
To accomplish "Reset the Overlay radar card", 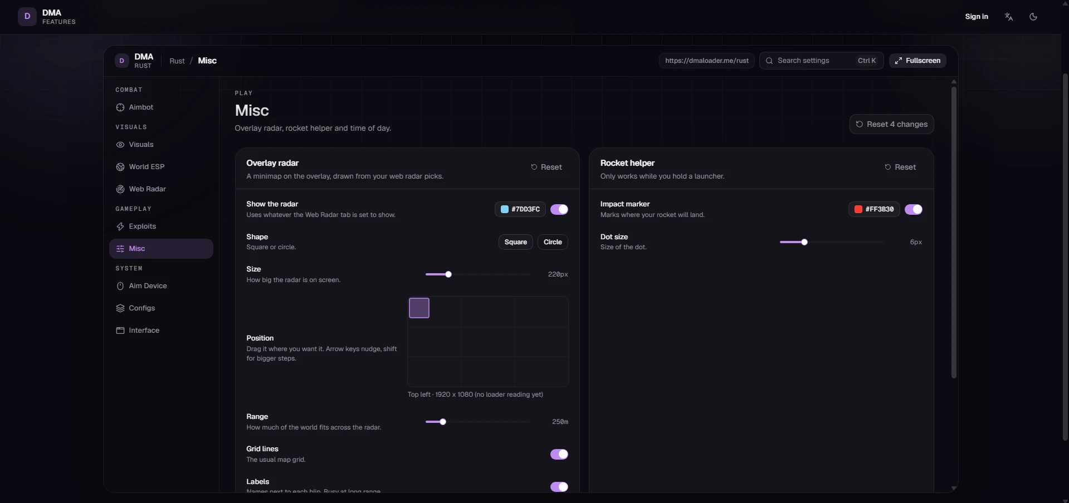I will pyautogui.click(x=546, y=167).
